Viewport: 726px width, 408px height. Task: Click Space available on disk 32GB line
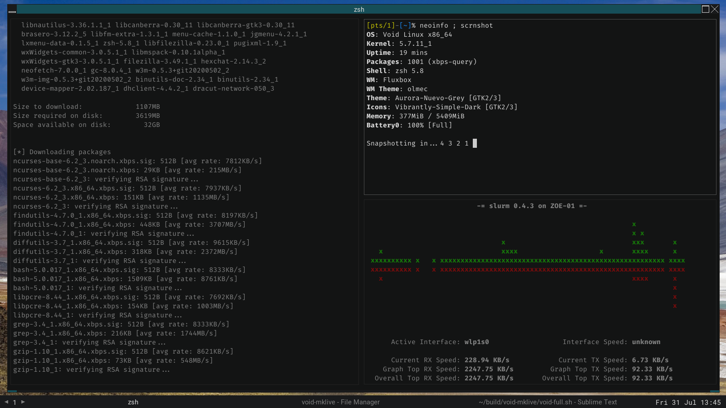tap(87, 125)
